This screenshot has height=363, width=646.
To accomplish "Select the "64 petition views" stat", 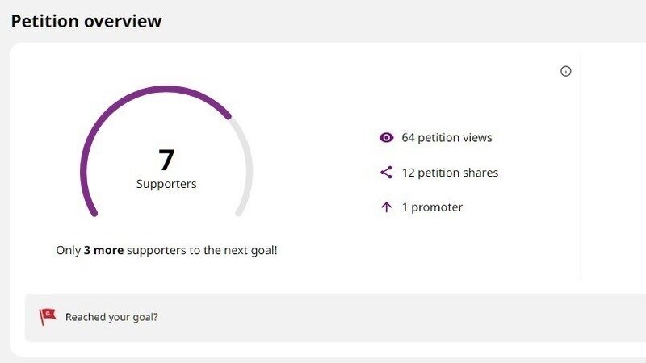I will pos(447,138).
